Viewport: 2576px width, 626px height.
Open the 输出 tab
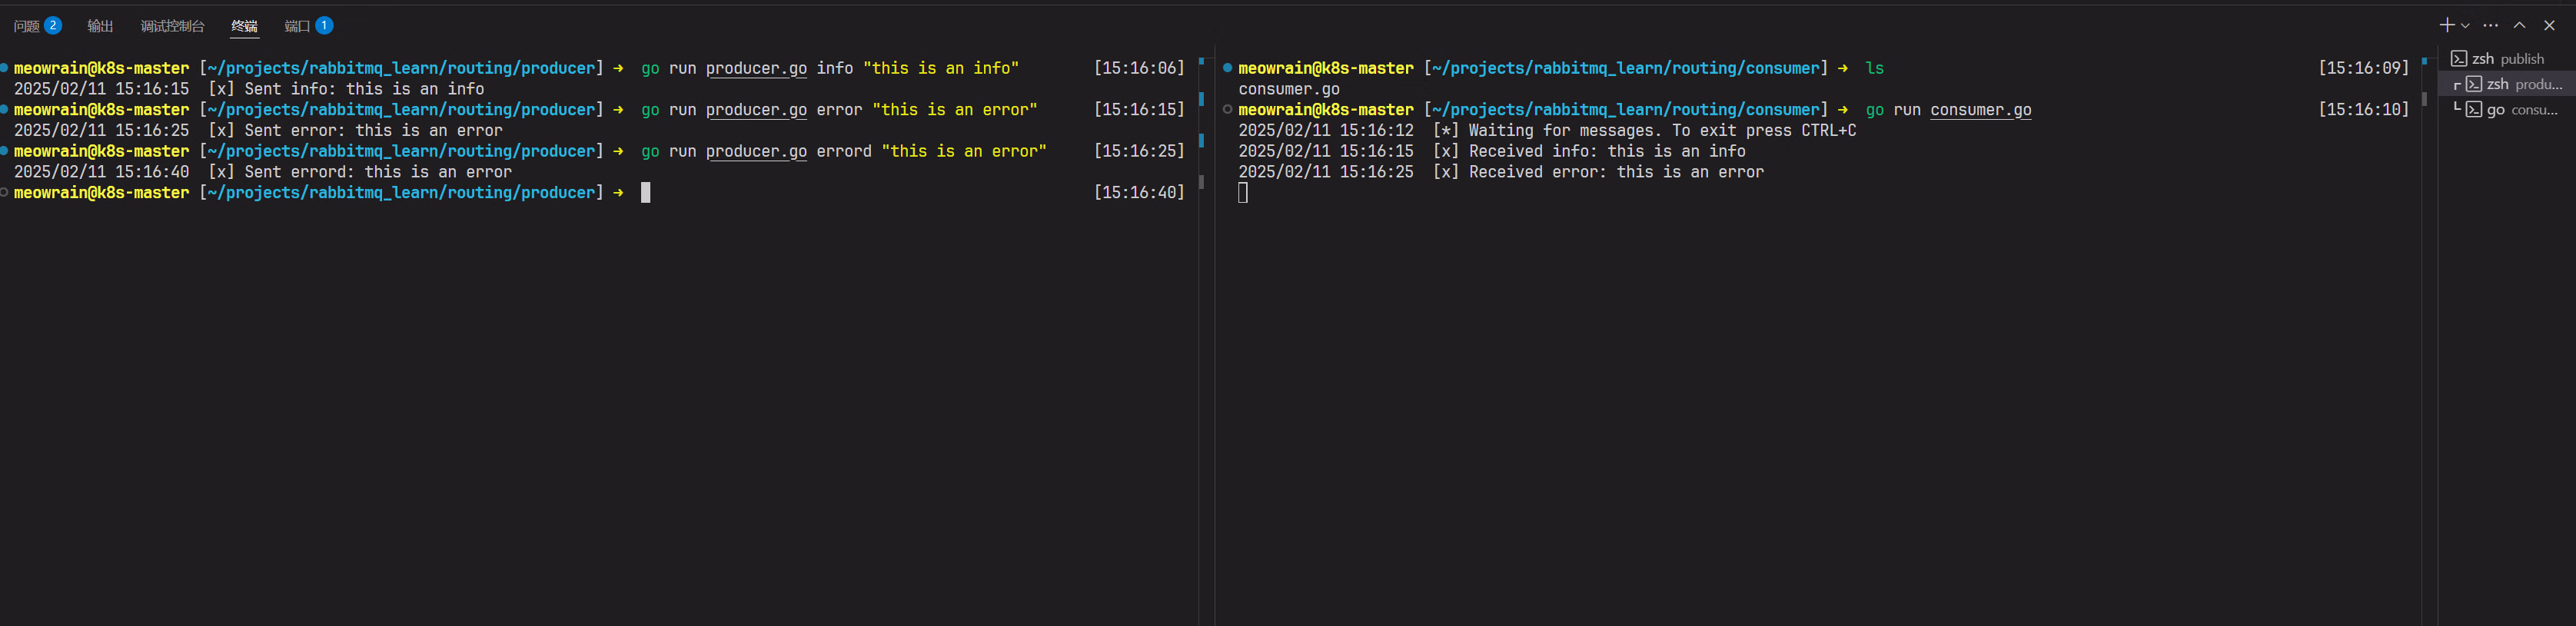coord(100,26)
